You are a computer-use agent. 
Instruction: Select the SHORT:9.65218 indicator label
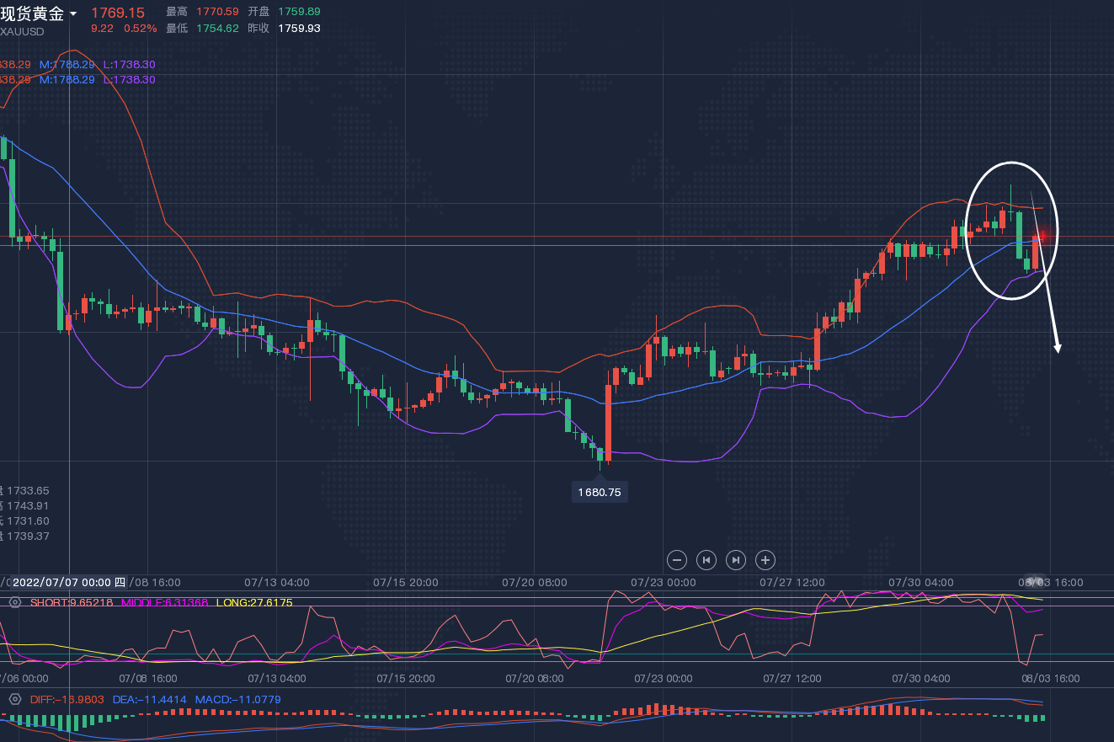[x=72, y=603]
